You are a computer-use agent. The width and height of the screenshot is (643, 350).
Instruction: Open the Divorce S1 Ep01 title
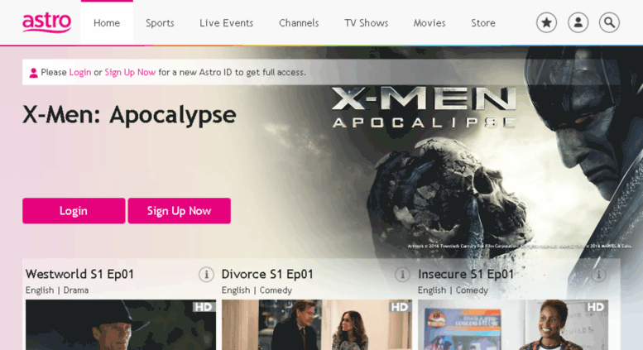(267, 274)
